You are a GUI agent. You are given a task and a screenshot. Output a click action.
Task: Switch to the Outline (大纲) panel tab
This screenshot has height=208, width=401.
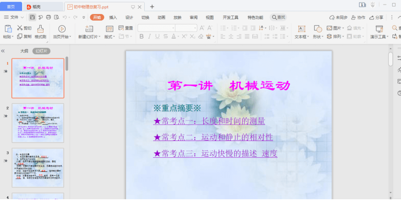(24, 51)
